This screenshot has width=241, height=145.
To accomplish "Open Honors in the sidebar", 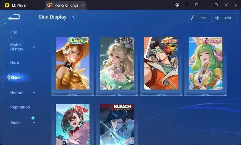I will coord(17,93).
